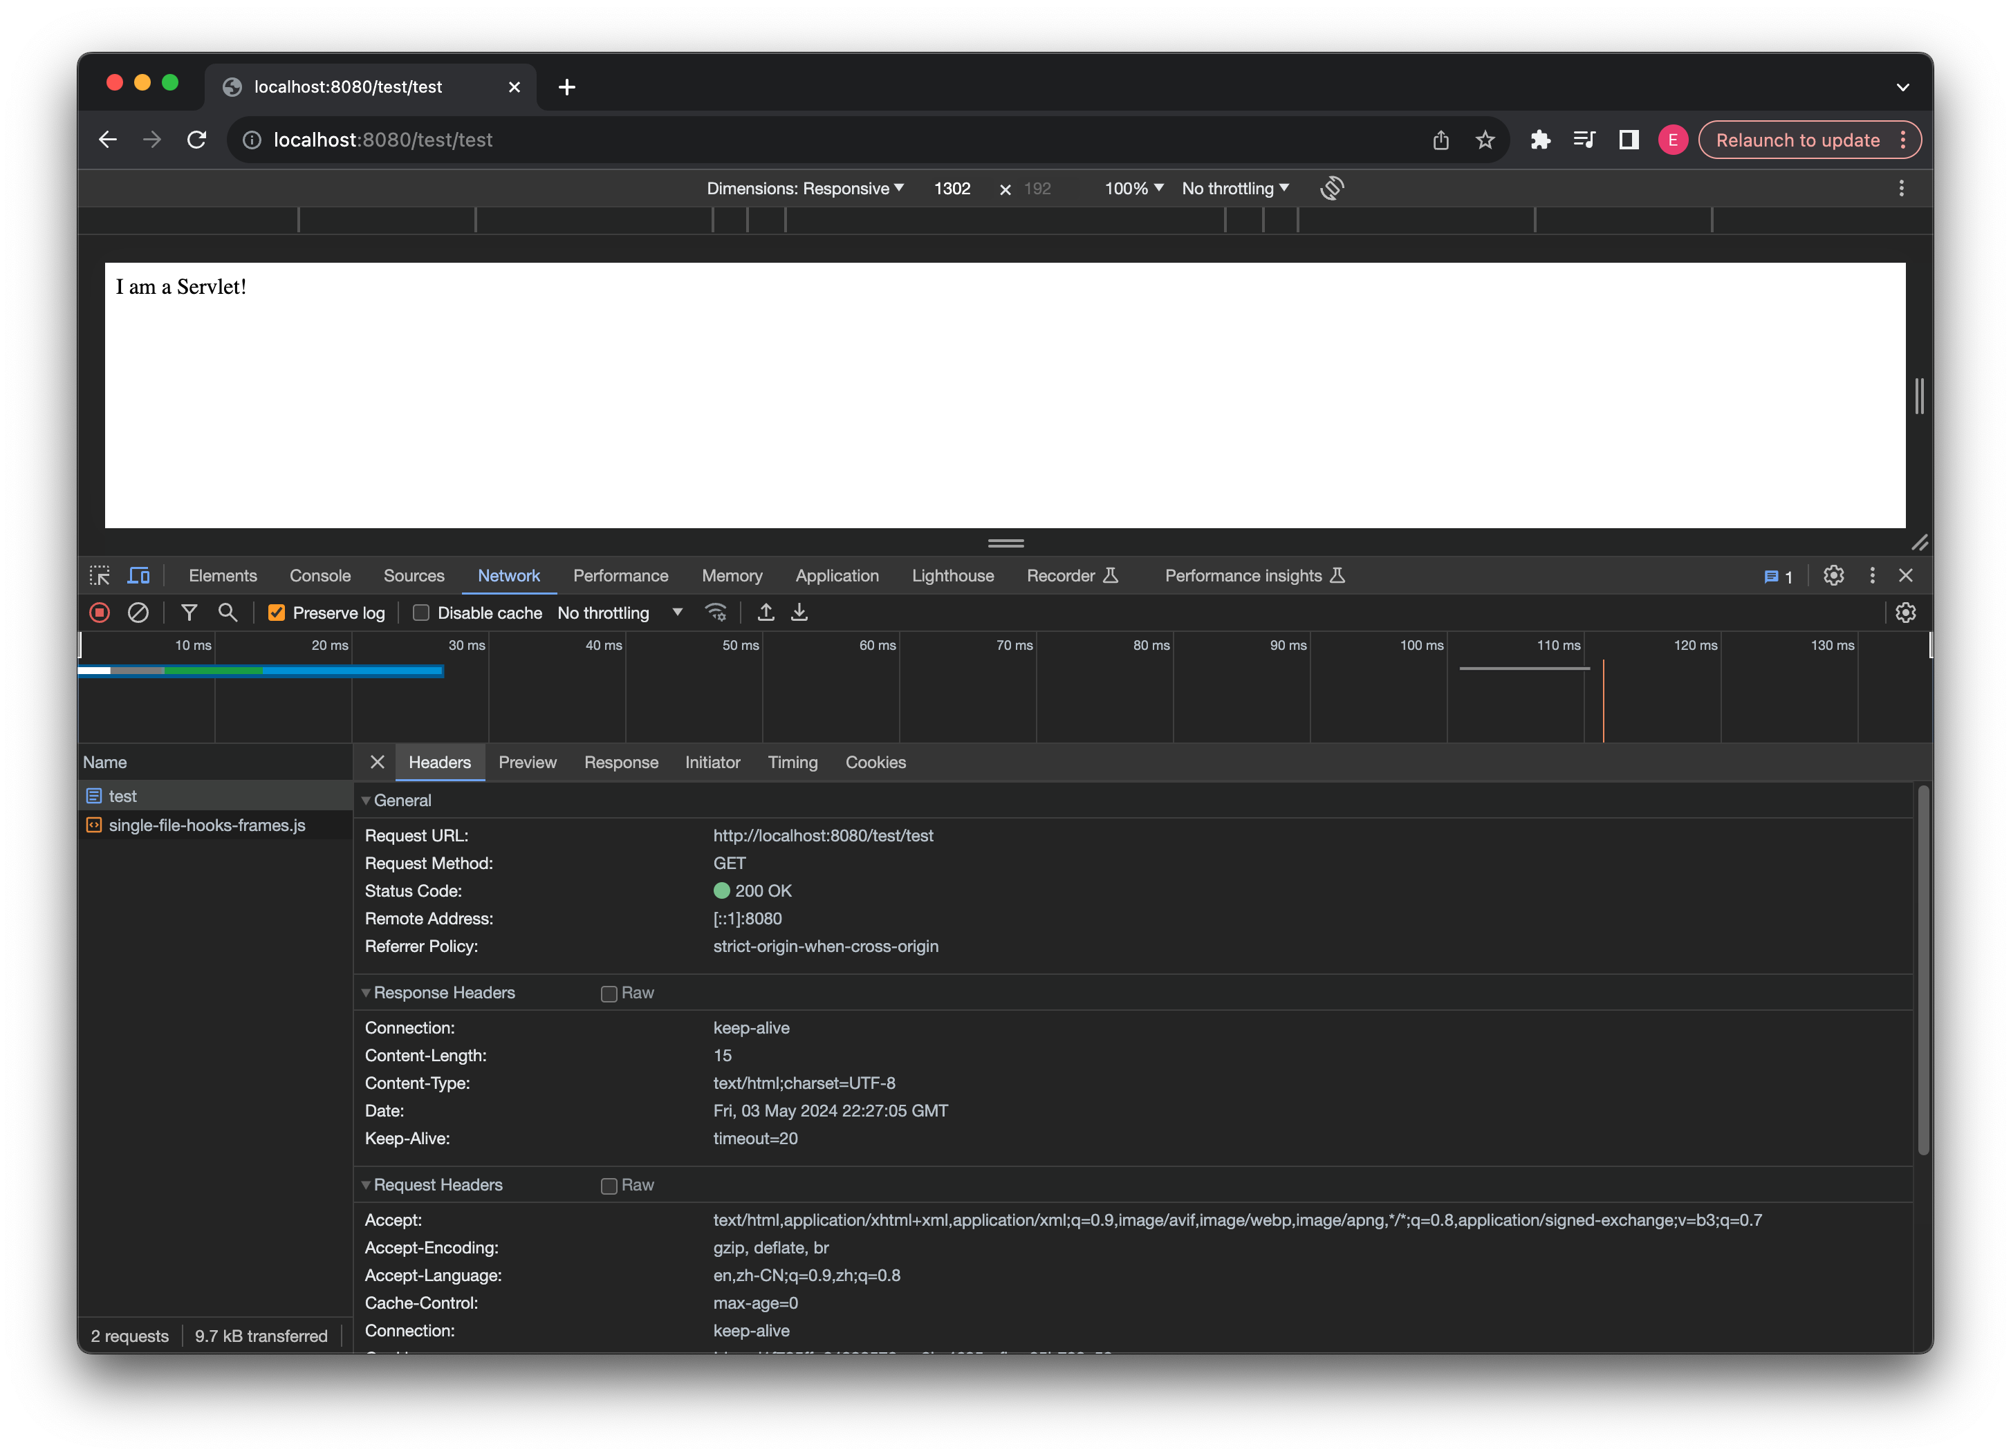Enable the Disable cache checkbox
The width and height of the screenshot is (2011, 1456).
[x=420, y=612]
